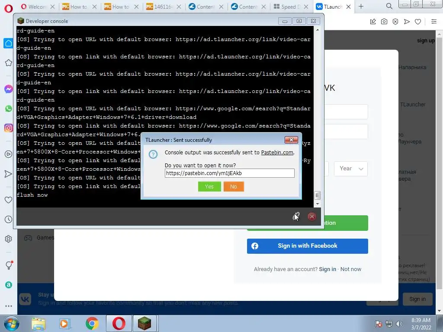Open Messenger in Opera sidebar
443x332 pixels.
coord(9,89)
